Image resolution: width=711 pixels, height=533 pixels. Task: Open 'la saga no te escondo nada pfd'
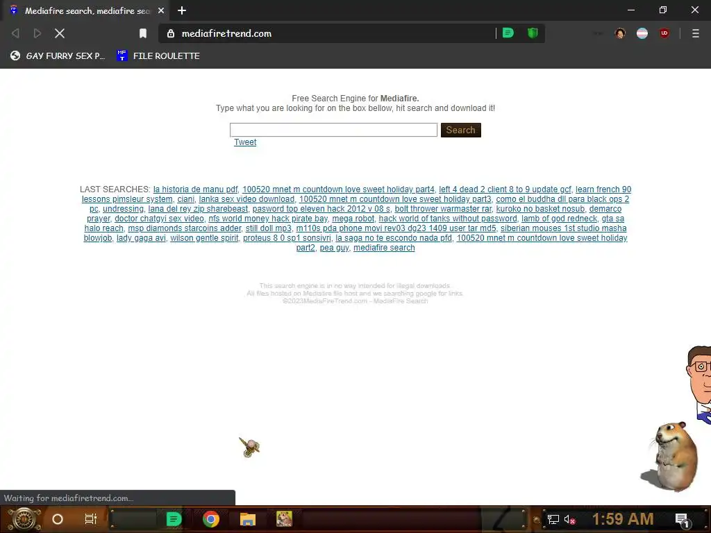(394, 238)
